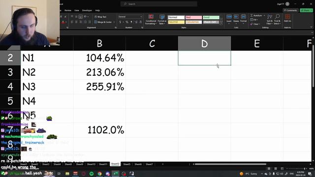Image resolution: width=315 pixels, height=177 pixels.
Task: Open the Review ribbon tab
Action: pos(68,10)
